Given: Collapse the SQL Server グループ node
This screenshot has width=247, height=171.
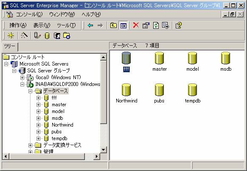Looking at the screenshot, I should point(14,71).
